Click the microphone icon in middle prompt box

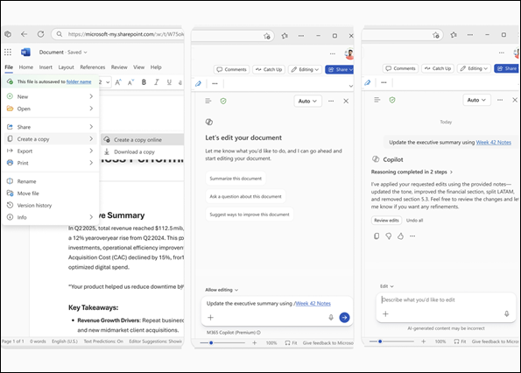click(x=331, y=318)
